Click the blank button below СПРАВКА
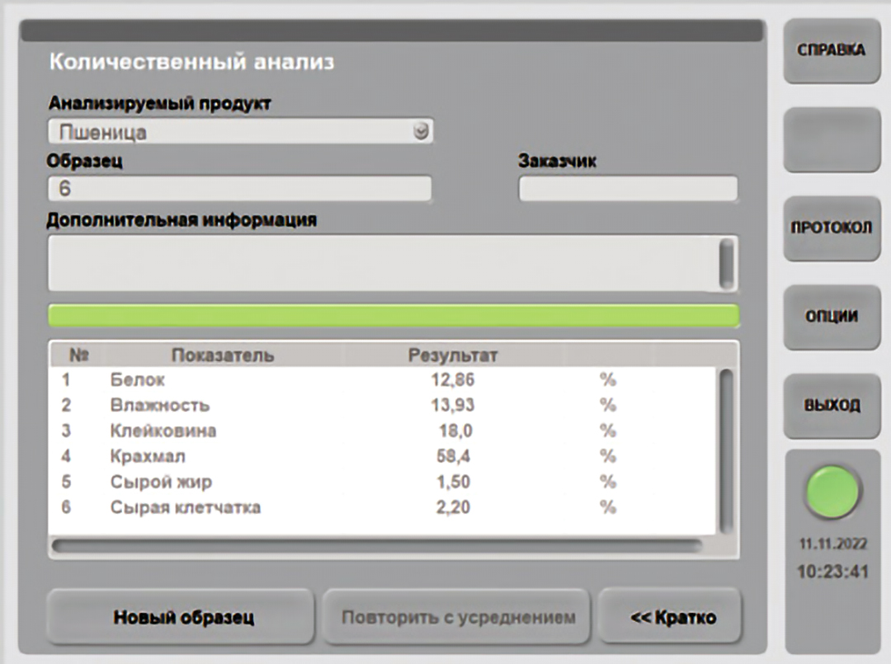 tap(832, 139)
